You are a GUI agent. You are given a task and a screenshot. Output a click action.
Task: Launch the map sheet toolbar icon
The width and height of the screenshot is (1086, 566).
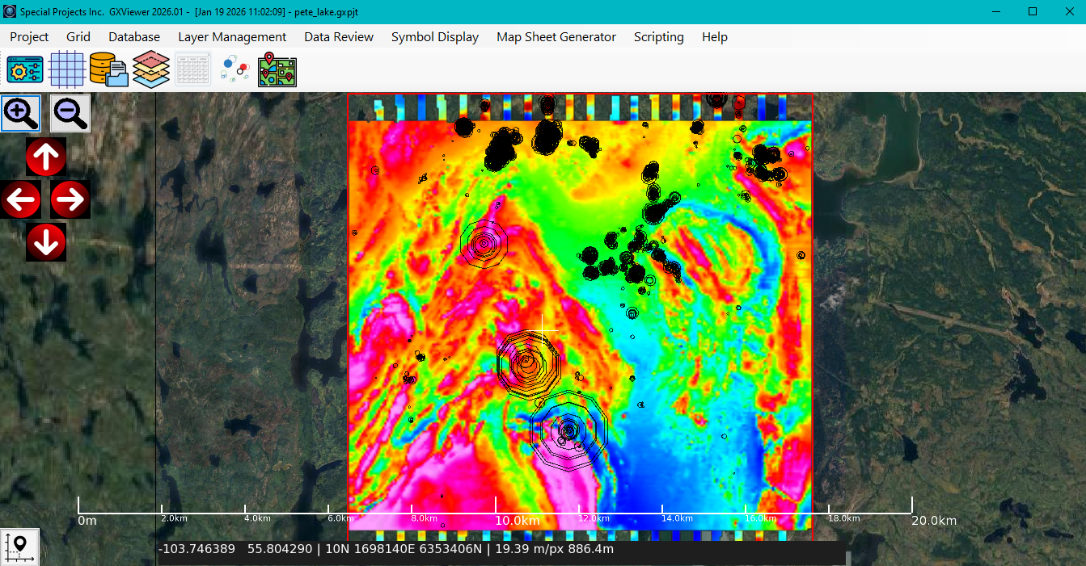coord(277,69)
